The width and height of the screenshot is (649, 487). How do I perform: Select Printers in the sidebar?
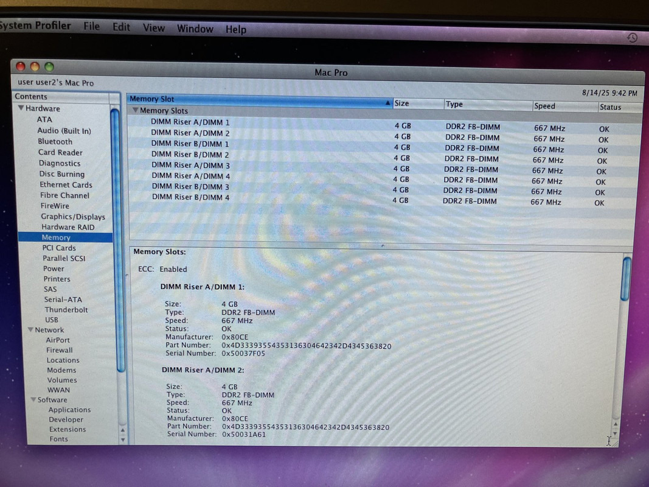tap(57, 279)
